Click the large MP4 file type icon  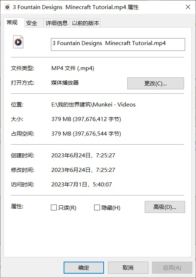tap(18, 42)
